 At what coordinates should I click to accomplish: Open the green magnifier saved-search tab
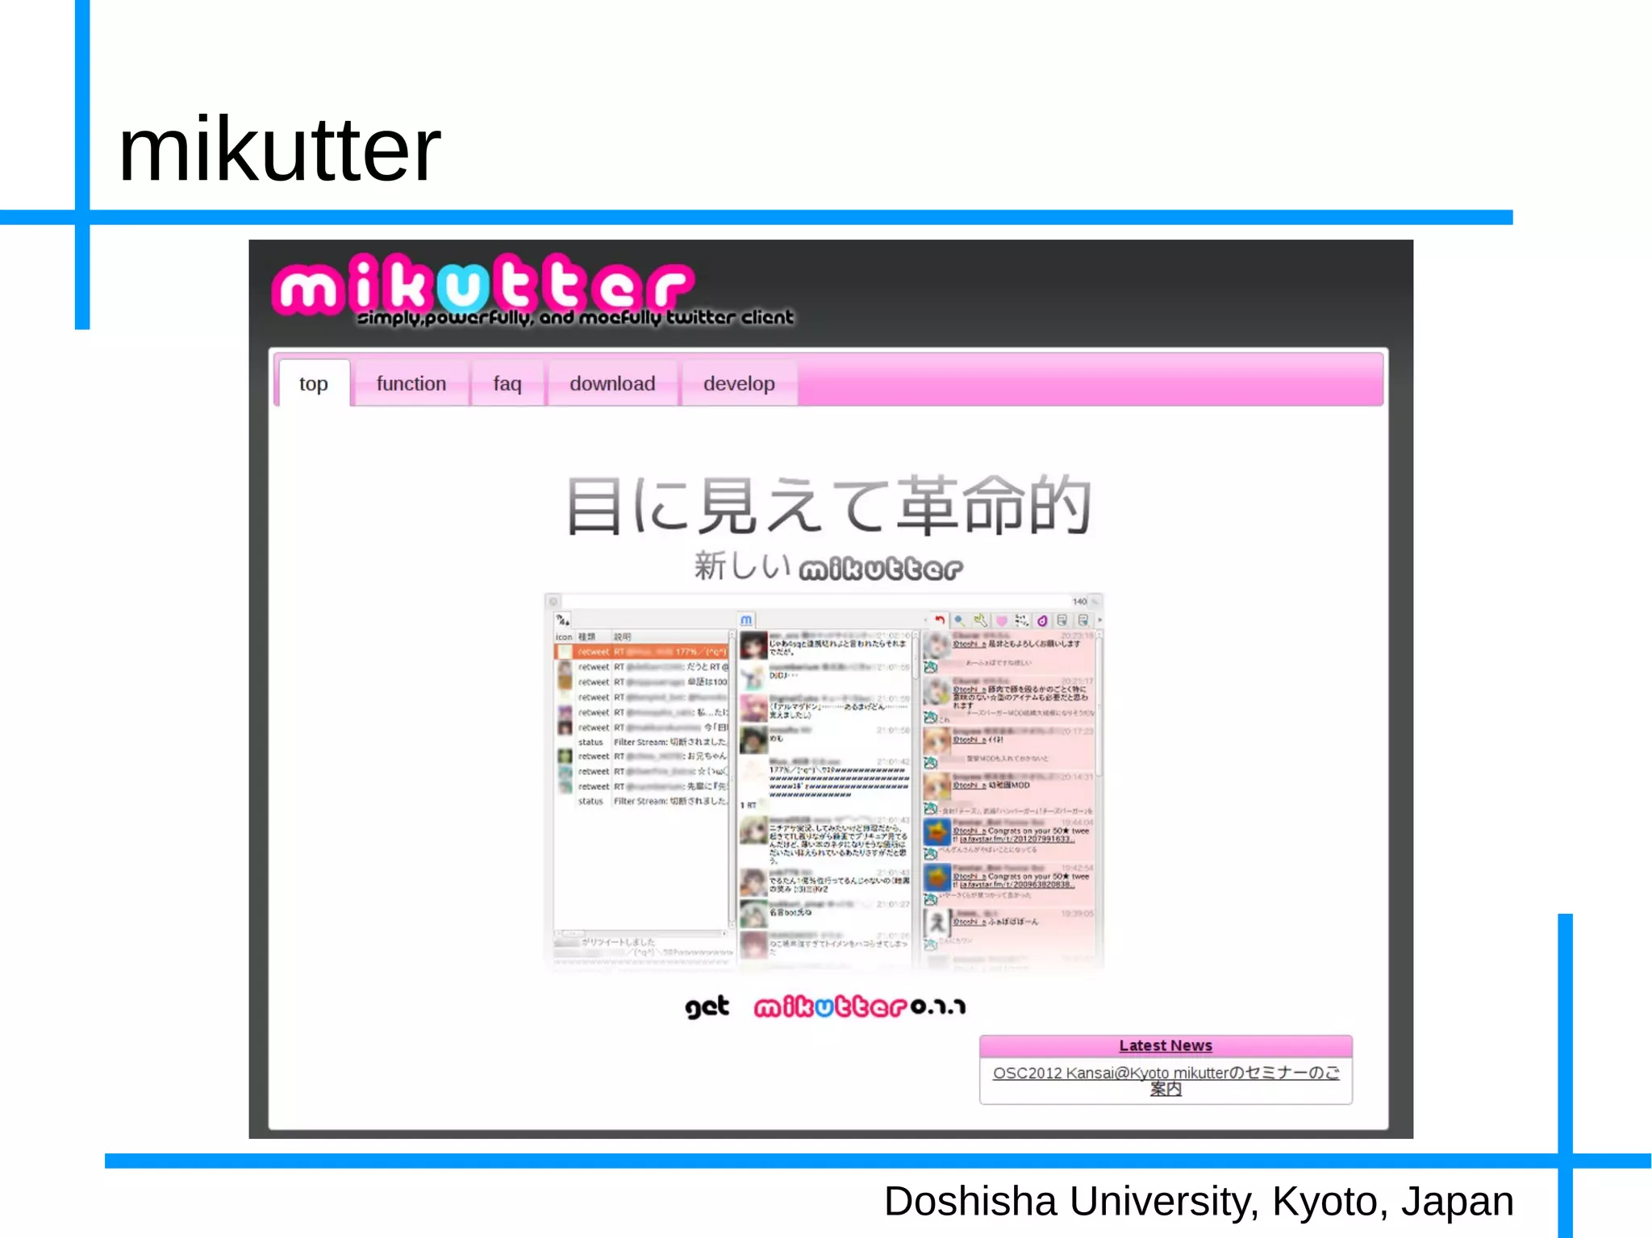click(980, 620)
